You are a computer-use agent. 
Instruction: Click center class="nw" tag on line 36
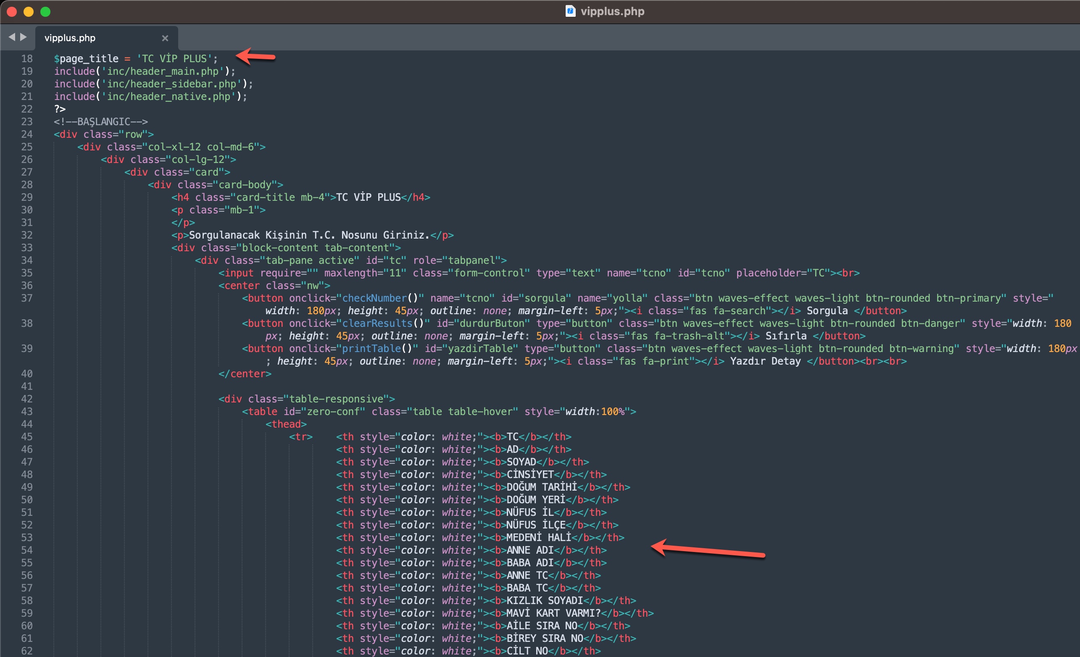(274, 286)
